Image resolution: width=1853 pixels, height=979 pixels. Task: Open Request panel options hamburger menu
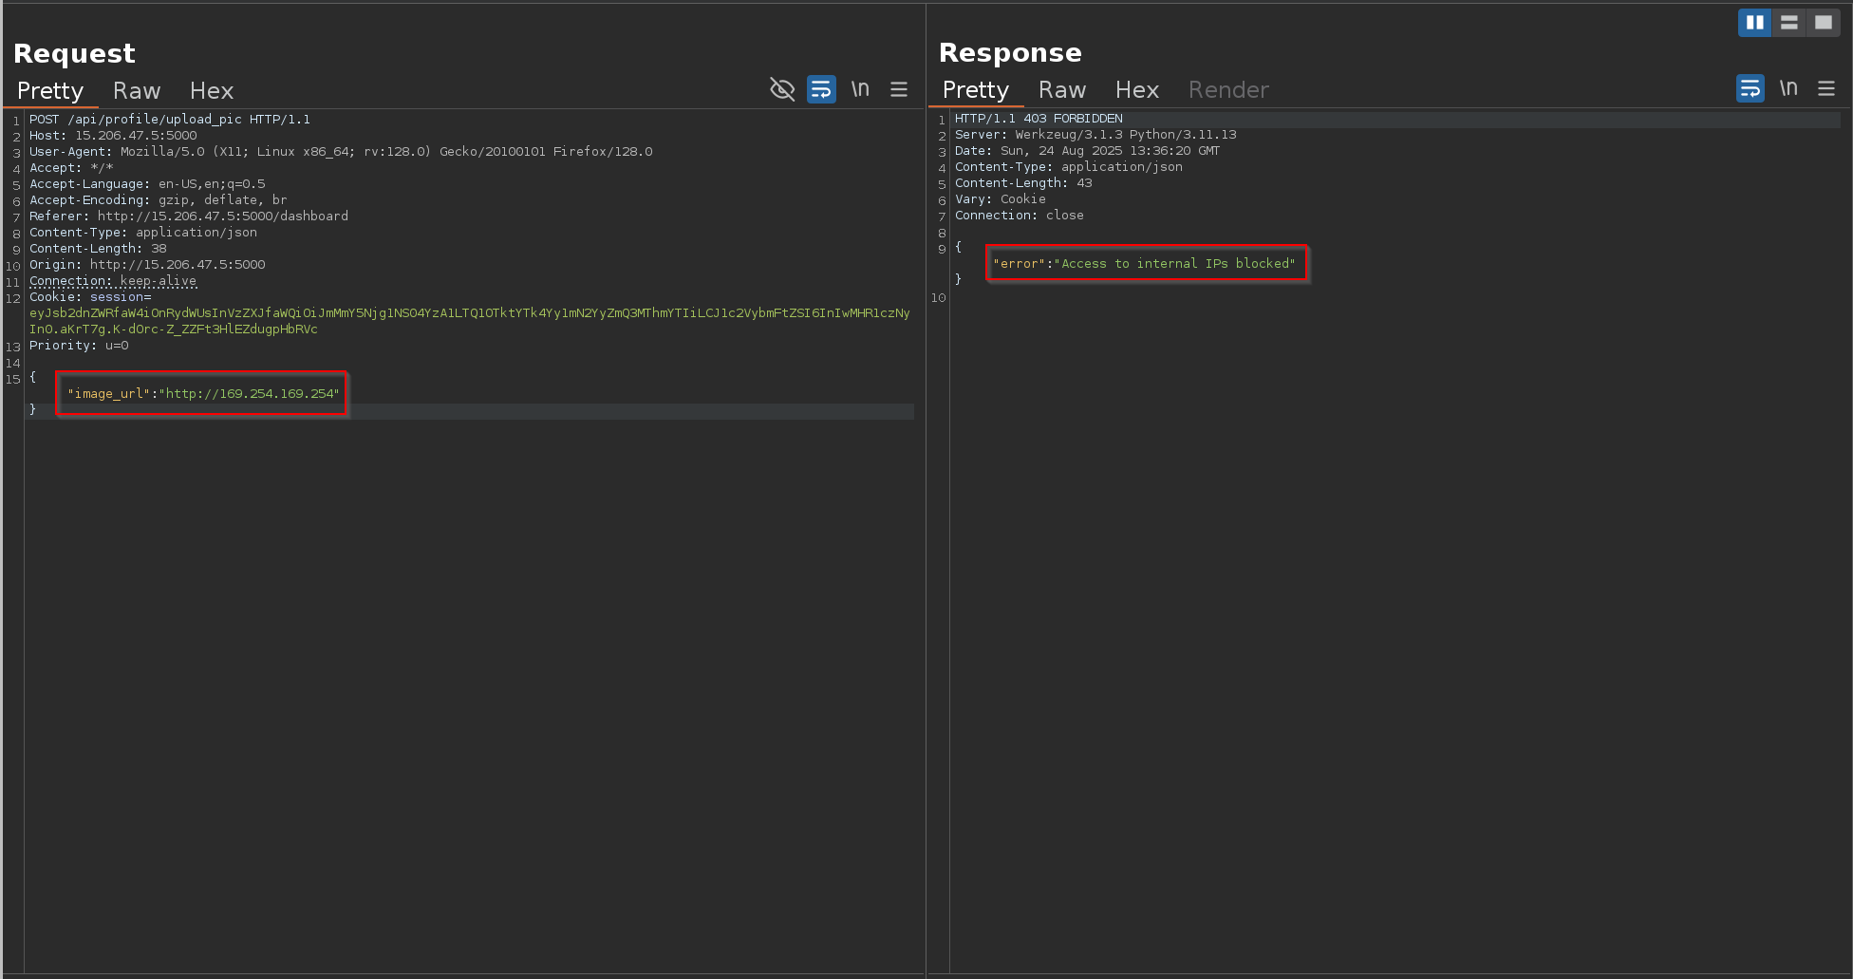[898, 89]
